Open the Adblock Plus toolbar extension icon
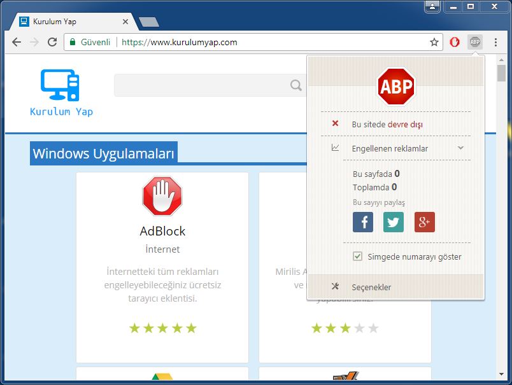 point(475,42)
